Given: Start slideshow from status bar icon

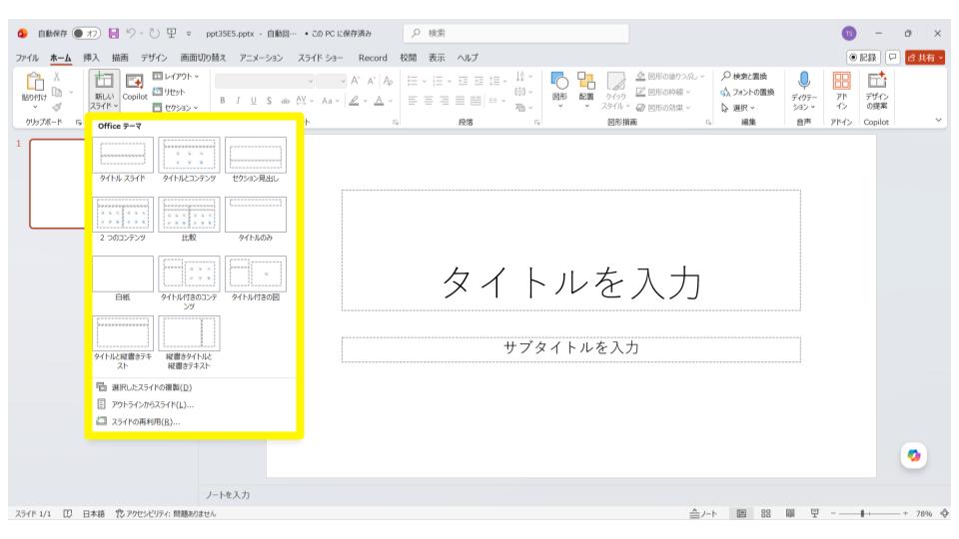Looking at the screenshot, I should 815,513.
